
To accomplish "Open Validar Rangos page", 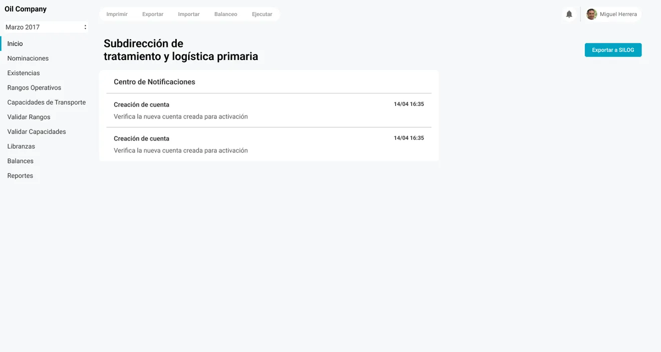I will point(29,117).
